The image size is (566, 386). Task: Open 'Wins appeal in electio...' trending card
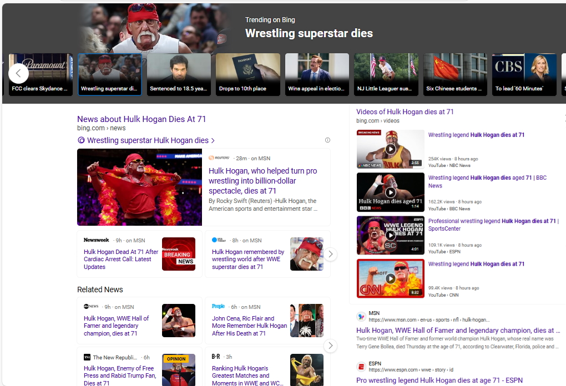[x=317, y=75]
